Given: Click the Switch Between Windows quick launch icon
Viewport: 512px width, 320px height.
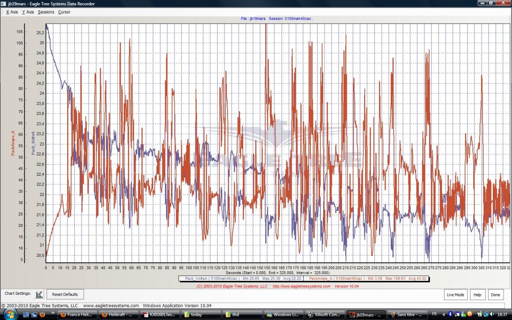Looking at the screenshot, I should coord(34,315).
